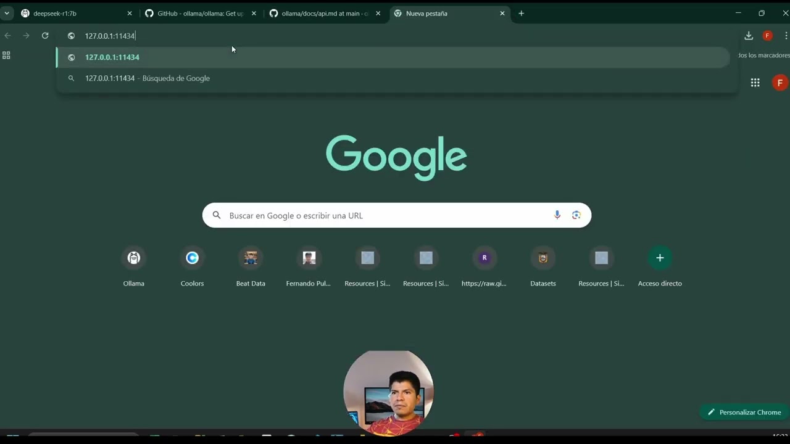Click the Todos los marcadores folder

click(x=763, y=55)
